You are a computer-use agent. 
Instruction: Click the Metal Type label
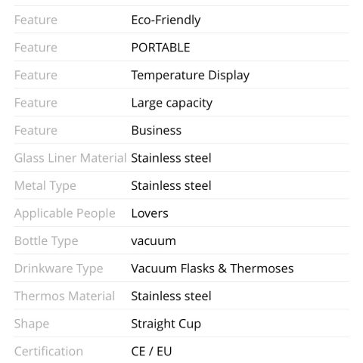pyautogui.click(x=45, y=186)
